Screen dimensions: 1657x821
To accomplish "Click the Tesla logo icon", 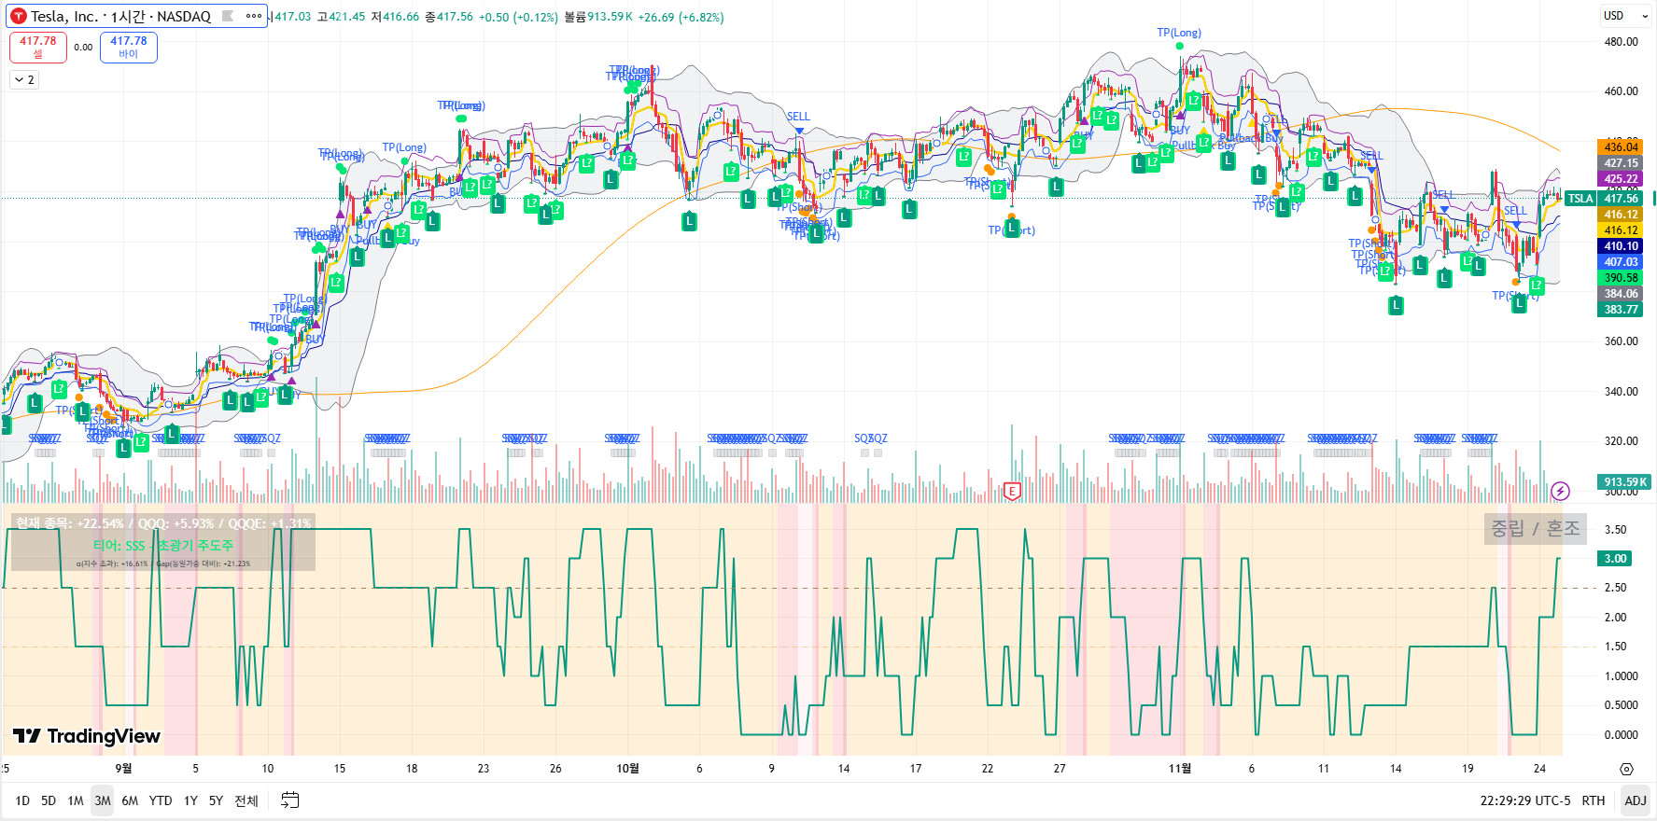I will click(18, 17).
